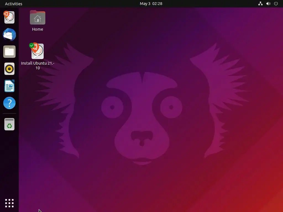Viewport: 283px width, 212px height.
Task: Open the Help application icon
Action: click(9, 103)
